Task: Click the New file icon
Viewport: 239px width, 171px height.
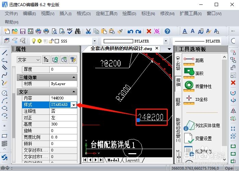Action: pos(7,31)
